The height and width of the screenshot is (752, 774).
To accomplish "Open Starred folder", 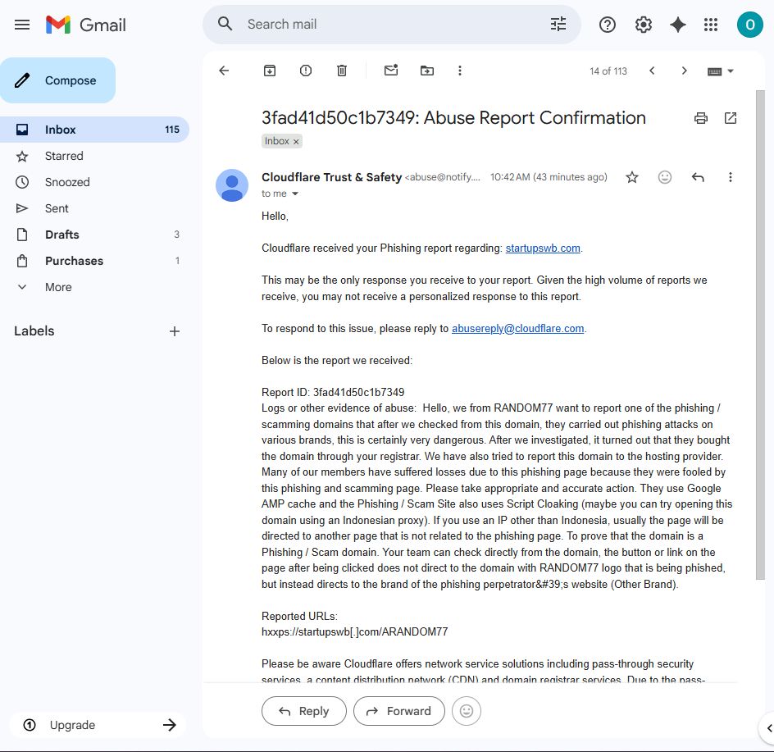I will click(94, 156).
